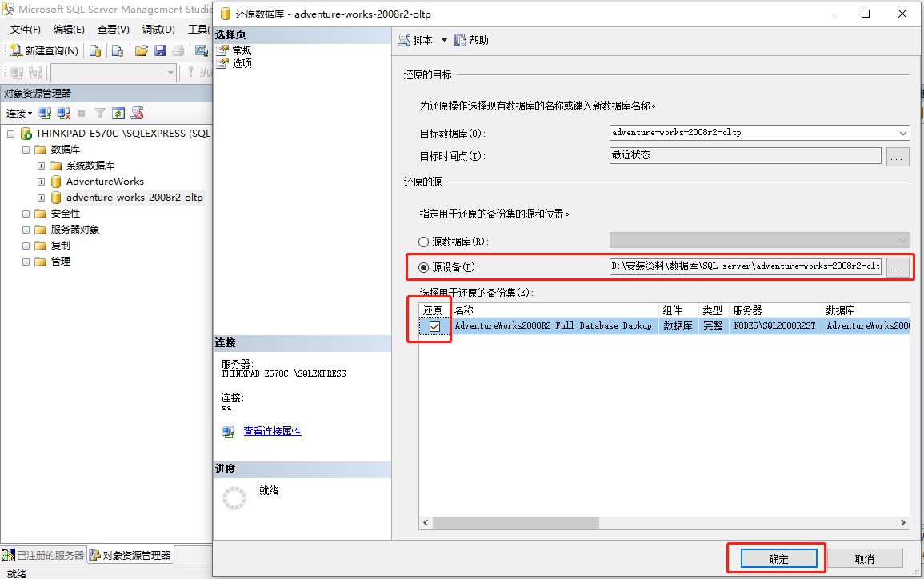The height and width of the screenshot is (579, 924).
Task: Expand the 管理 folder
Action: [x=26, y=262]
